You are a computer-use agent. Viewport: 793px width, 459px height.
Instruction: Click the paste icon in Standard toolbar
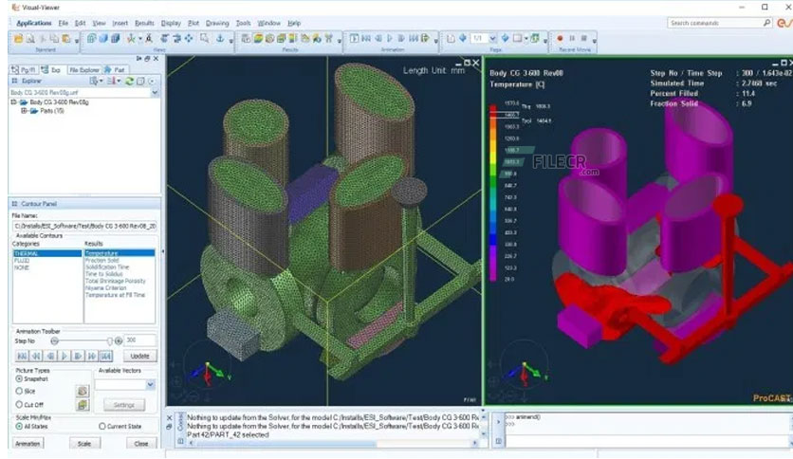click(65, 39)
